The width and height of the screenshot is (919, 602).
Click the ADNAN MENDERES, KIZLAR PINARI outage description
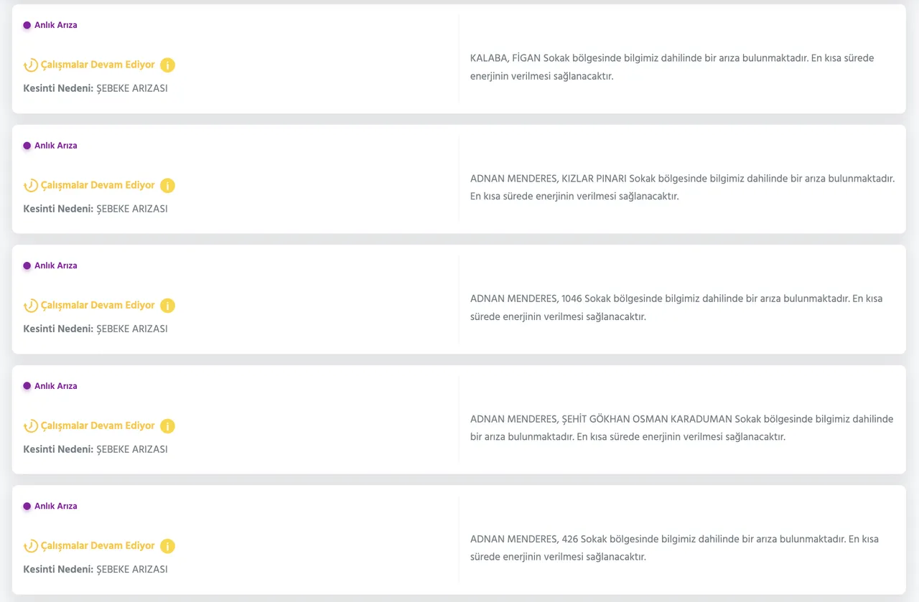pyautogui.click(x=682, y=187)
